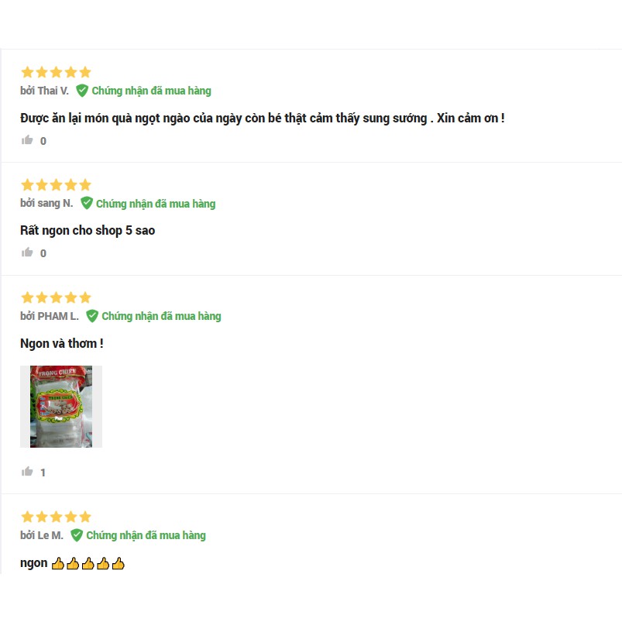Click thumbs-up icon on sang N.'s review
Image resolution: width=622 pixels, height=622 pixels.
coord(28,253)
